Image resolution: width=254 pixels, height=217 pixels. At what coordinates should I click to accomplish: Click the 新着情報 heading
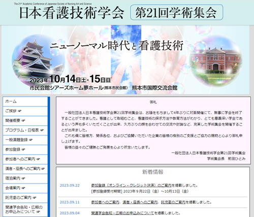tap(153, 172)
